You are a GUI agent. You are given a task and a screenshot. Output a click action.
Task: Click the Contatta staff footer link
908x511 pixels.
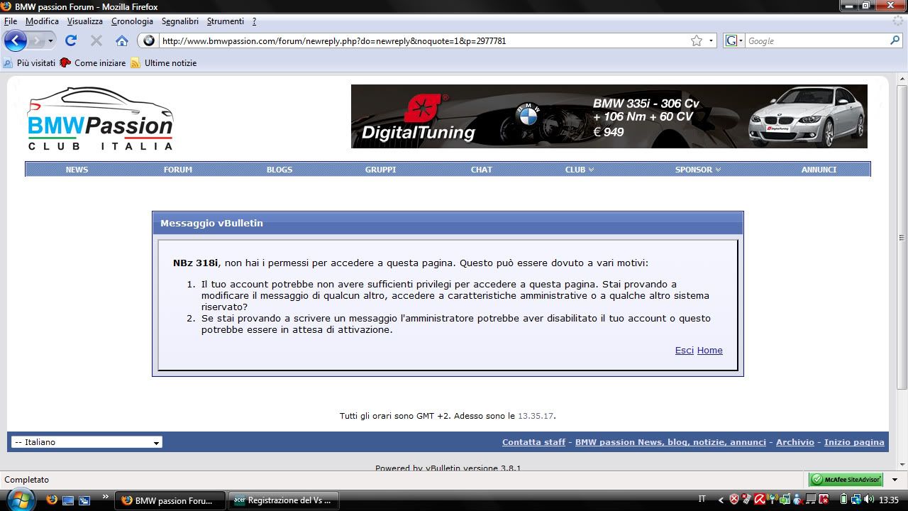tap(534, 442)
